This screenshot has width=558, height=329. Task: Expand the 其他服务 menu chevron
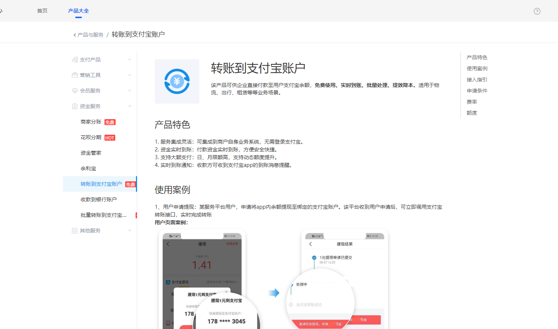point(130,231)
